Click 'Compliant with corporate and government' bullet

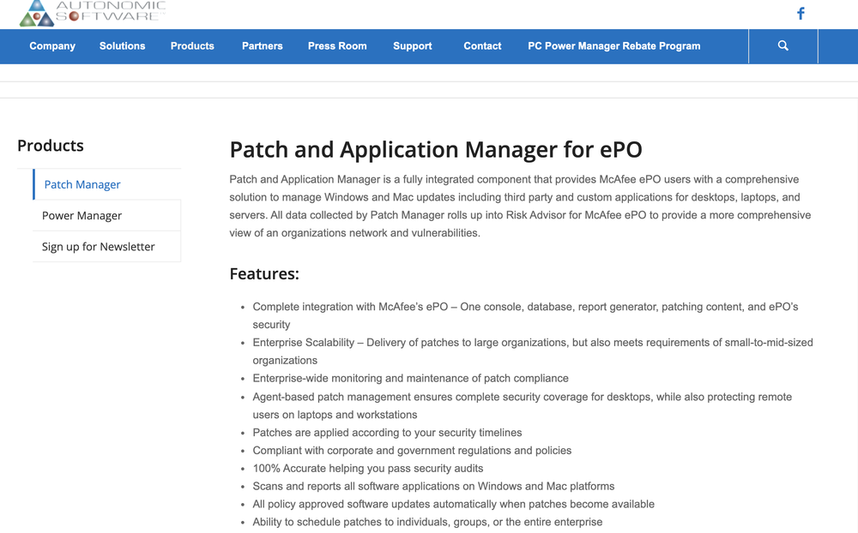(412, 451)
